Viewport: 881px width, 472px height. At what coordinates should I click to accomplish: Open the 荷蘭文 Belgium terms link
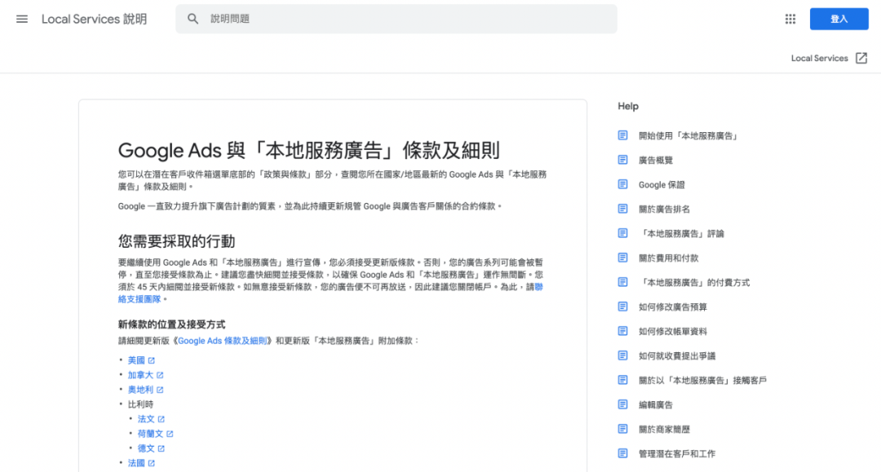[x=150, y=434]
